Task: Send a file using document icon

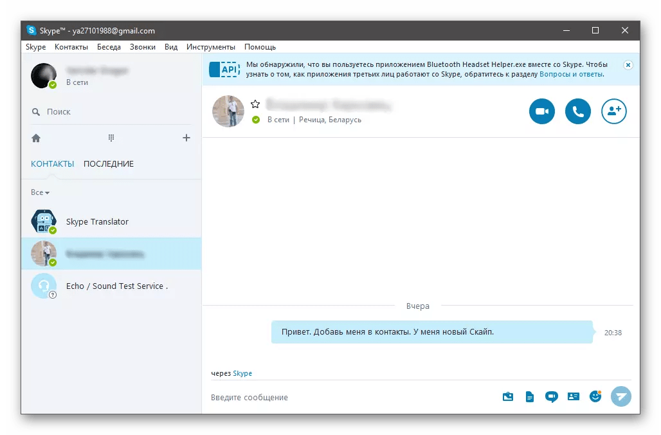Action: tap(529, 396)
